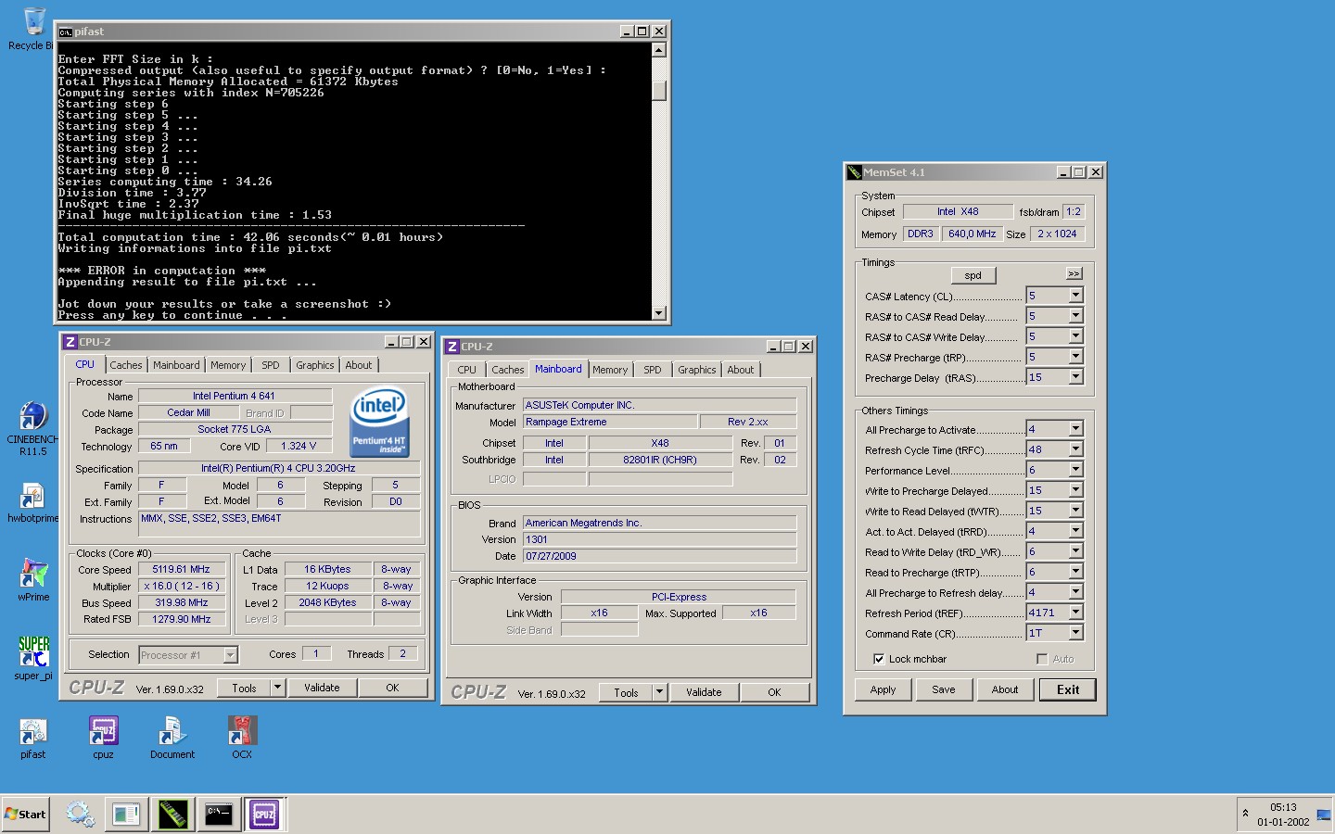Open About tab in right CPU-Z
Image resolution: width=1335 pixels, height=834 pixels.
tap(741, 370)
